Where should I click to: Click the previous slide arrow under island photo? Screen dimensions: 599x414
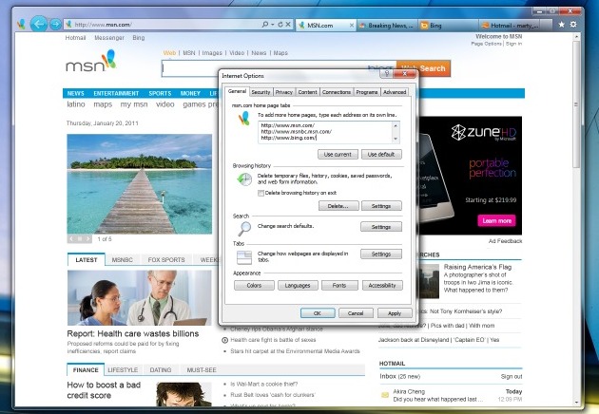(71, 239)
